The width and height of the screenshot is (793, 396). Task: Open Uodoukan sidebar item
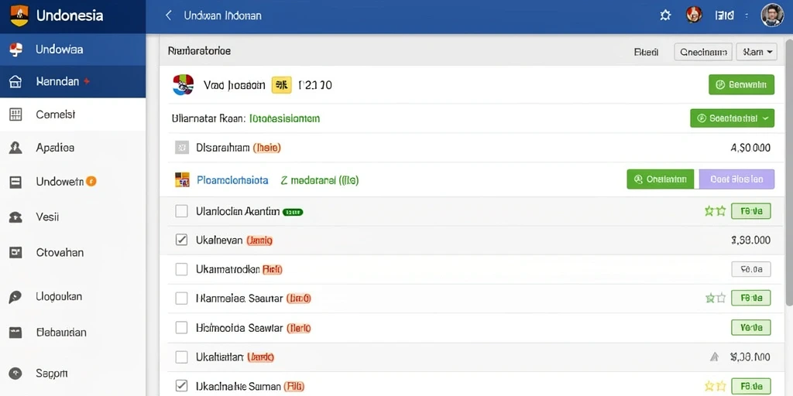pyautogui.click(x=73, y=297)
